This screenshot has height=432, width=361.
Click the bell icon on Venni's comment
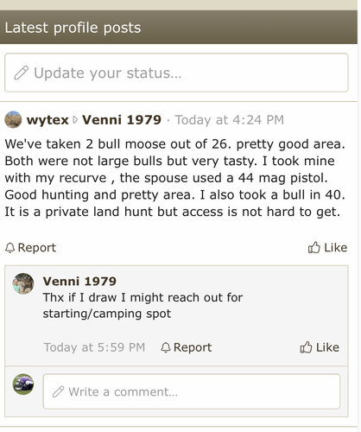click(166, 347)
